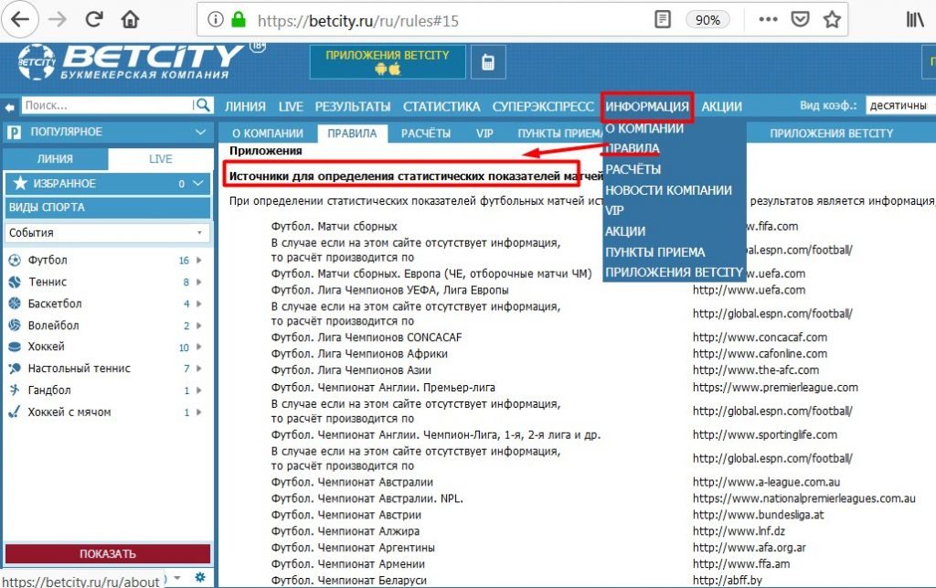936x588 pixels.
Task: Click the 90% zoom indicator
Action: (x=707, y=20)
